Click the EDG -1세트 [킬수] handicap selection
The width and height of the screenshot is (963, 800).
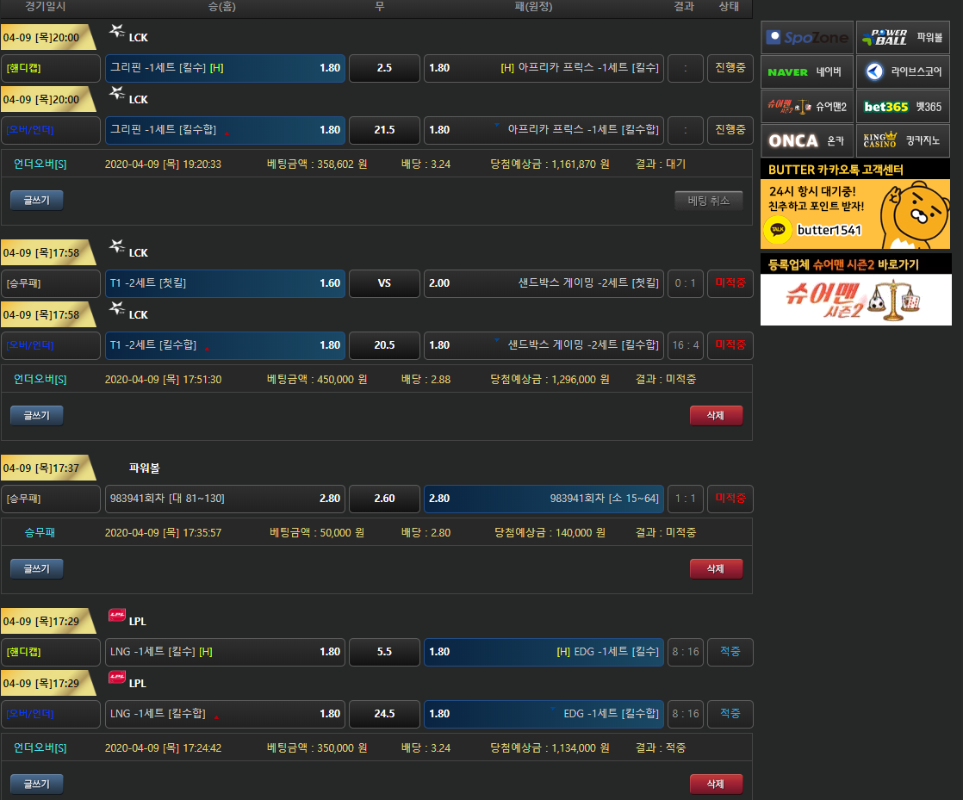tap(544, 652)
